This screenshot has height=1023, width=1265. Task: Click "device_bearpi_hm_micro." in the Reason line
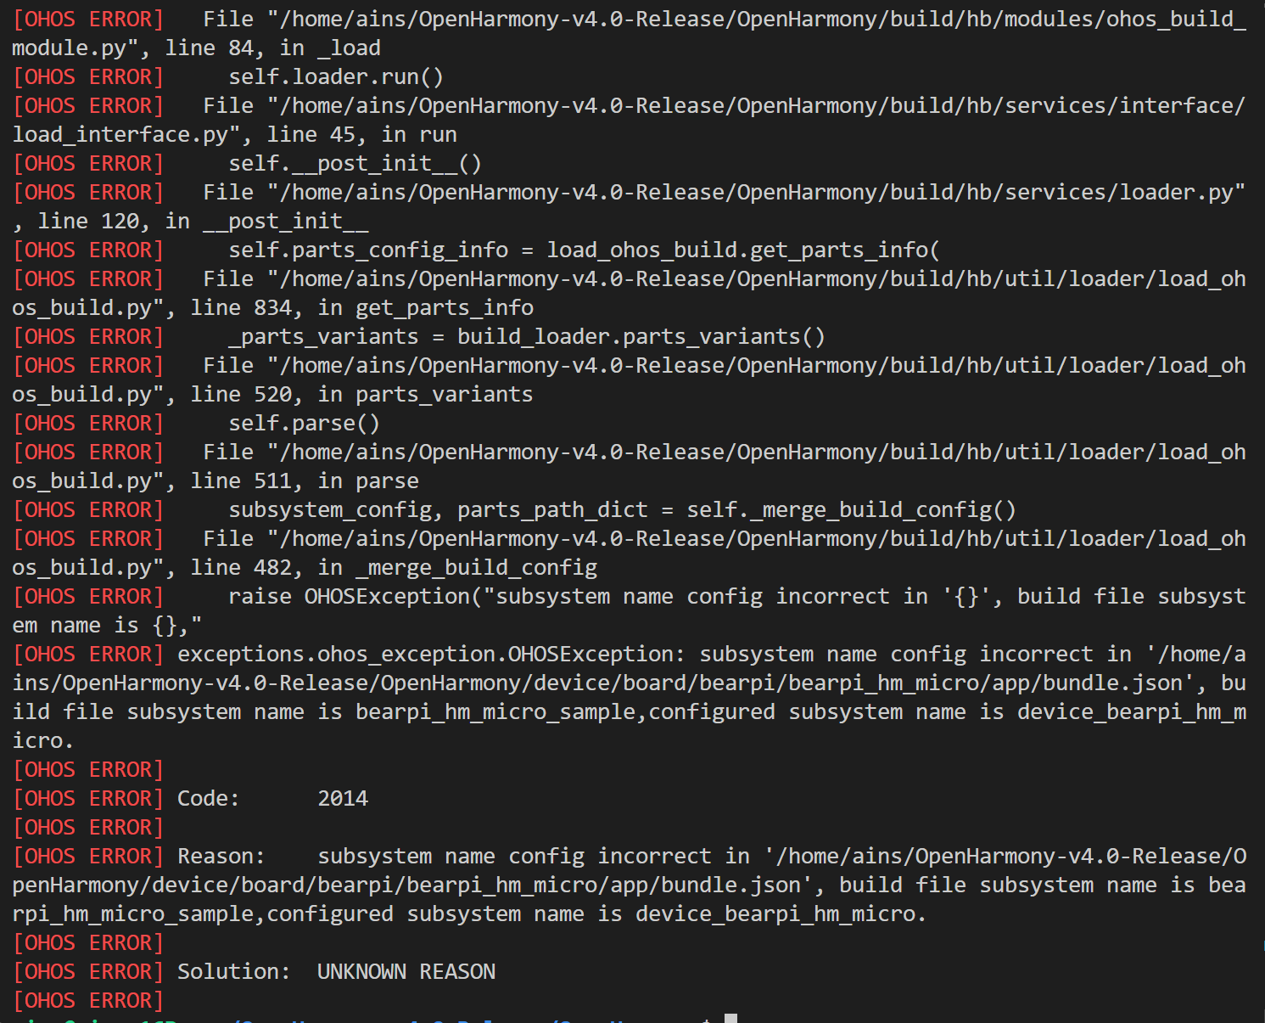[781, 914]
